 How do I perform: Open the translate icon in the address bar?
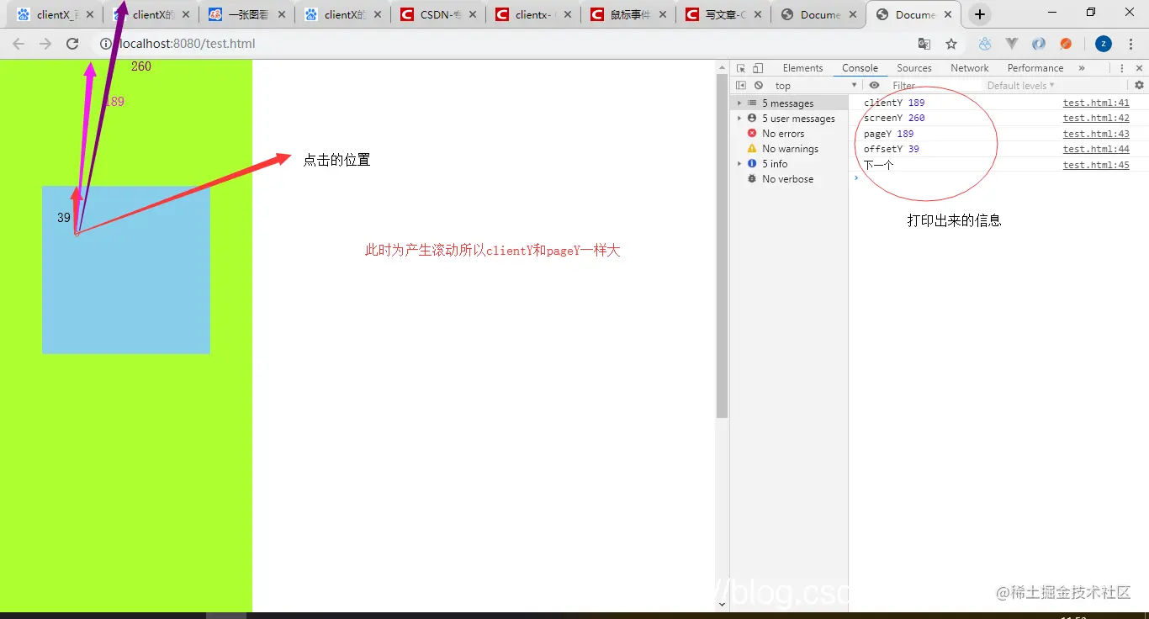click(924, 43)
